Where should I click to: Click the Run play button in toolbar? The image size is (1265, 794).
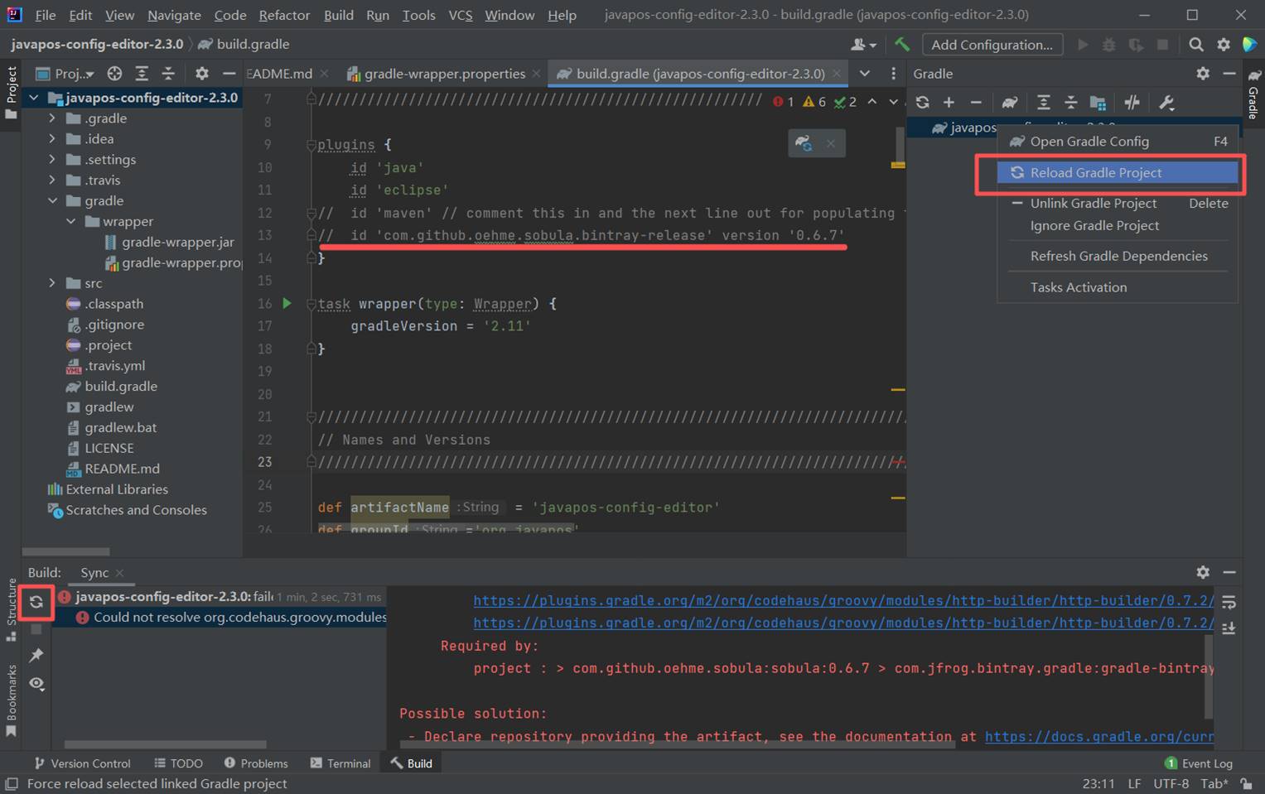coord(1082,44)
